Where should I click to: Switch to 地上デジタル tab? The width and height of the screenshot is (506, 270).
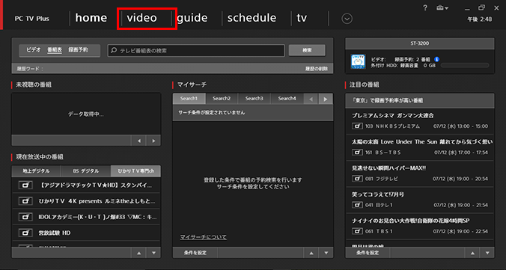click(36, 171)
